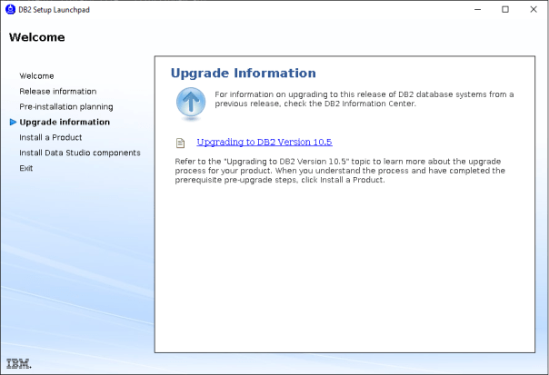The height and width of the screenshot is (375, 549).
Task: Choose Install a Product in the sidebar
Action: coord(50,137)
